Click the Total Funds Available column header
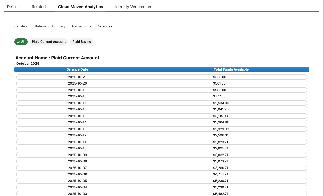This screenshot has width=324, height=196. [x=231, y=69]
